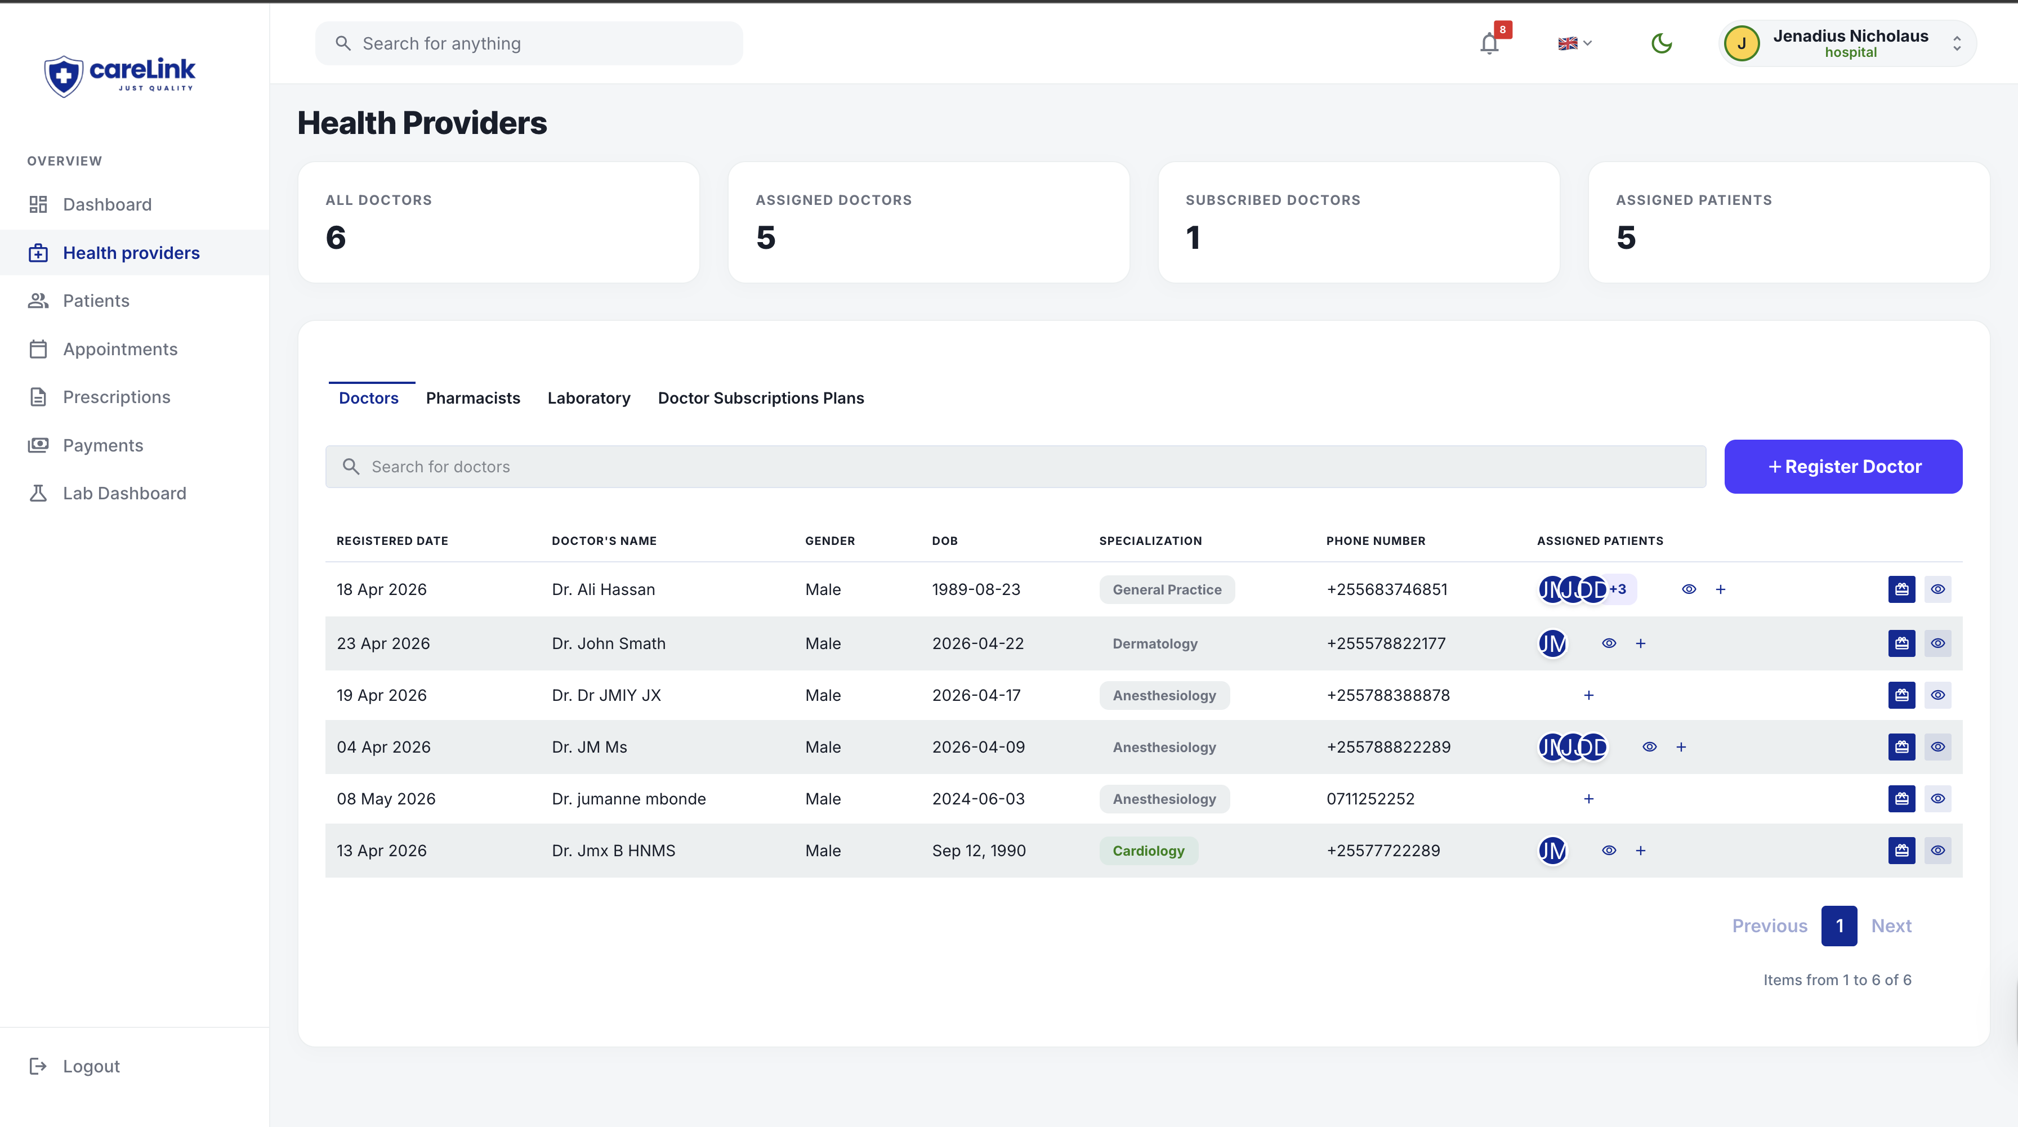Add patient to Dr. Jmx B HNMS

click(x=1640, y=851)
